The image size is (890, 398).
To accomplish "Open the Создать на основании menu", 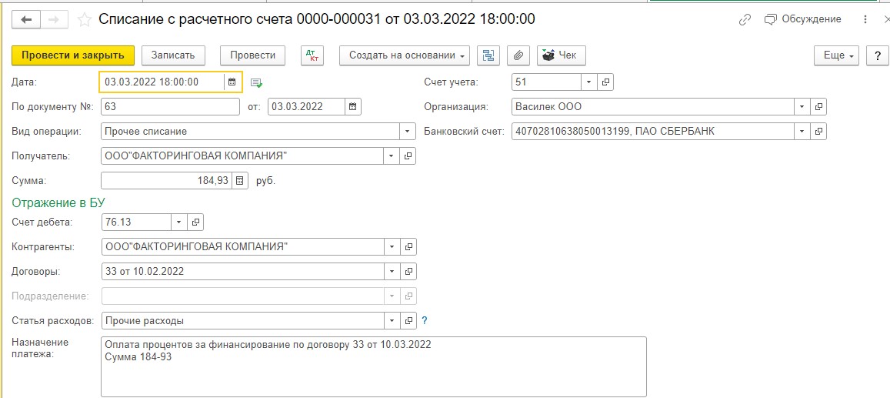I will [x=405, y=55].
